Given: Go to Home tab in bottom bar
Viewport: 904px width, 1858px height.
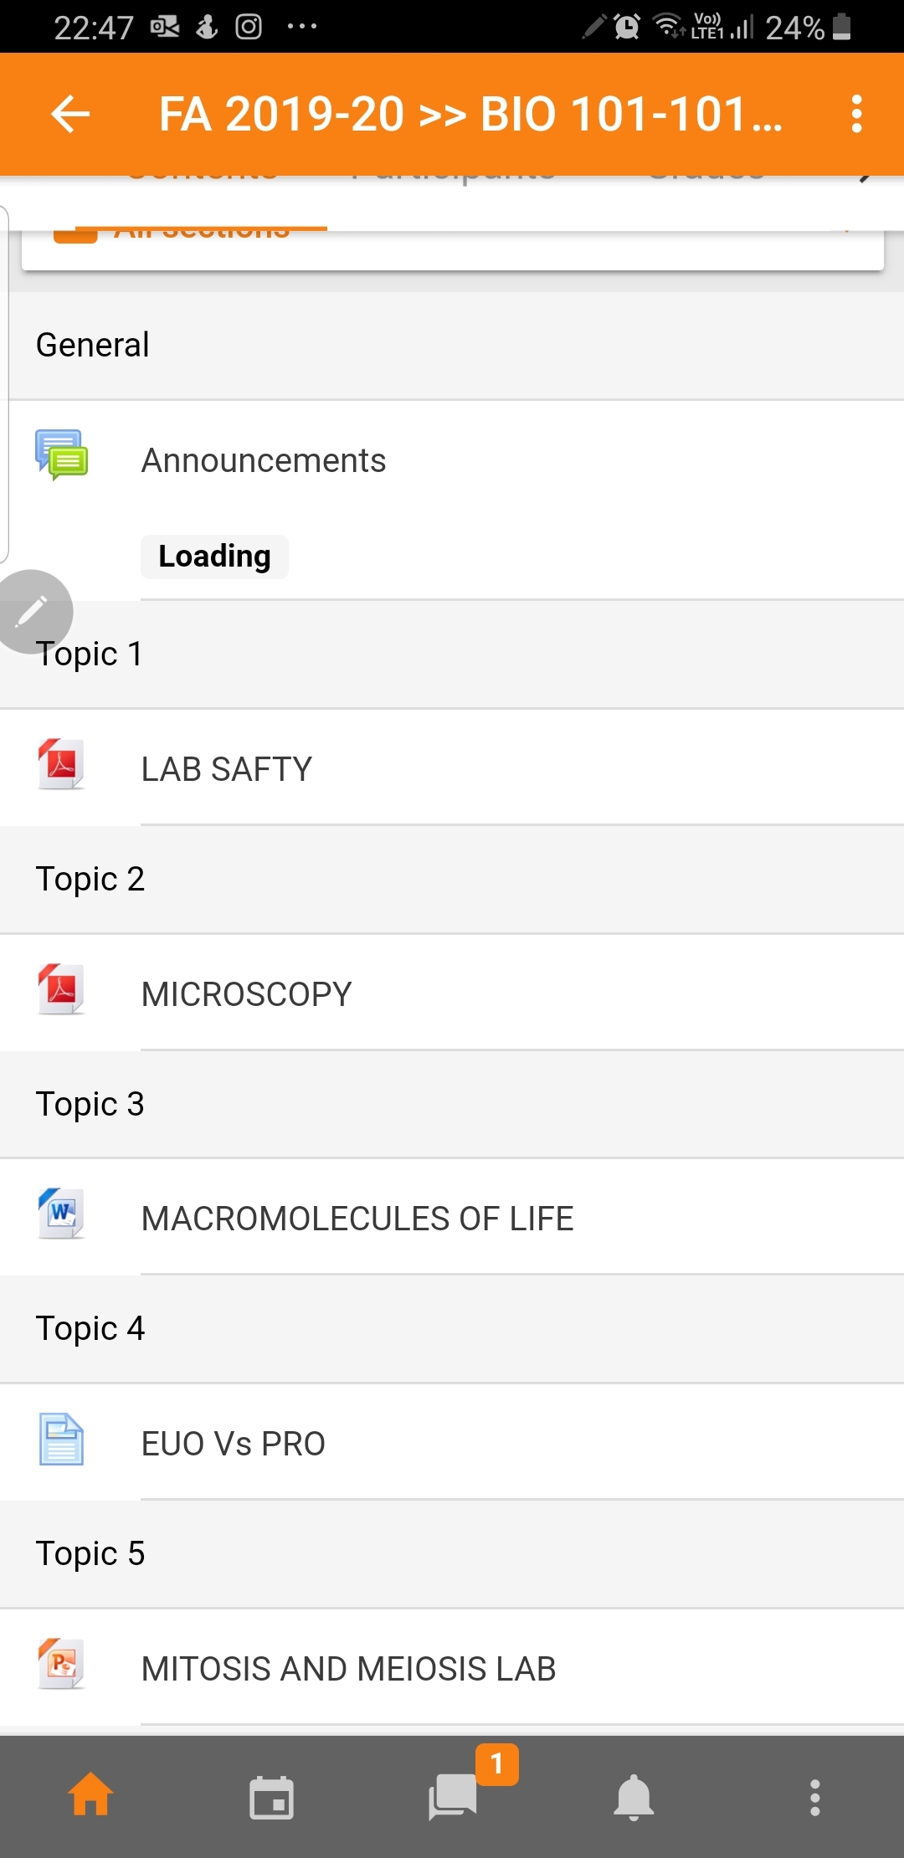Looking at the screenshot, I should click(90, 1795).
